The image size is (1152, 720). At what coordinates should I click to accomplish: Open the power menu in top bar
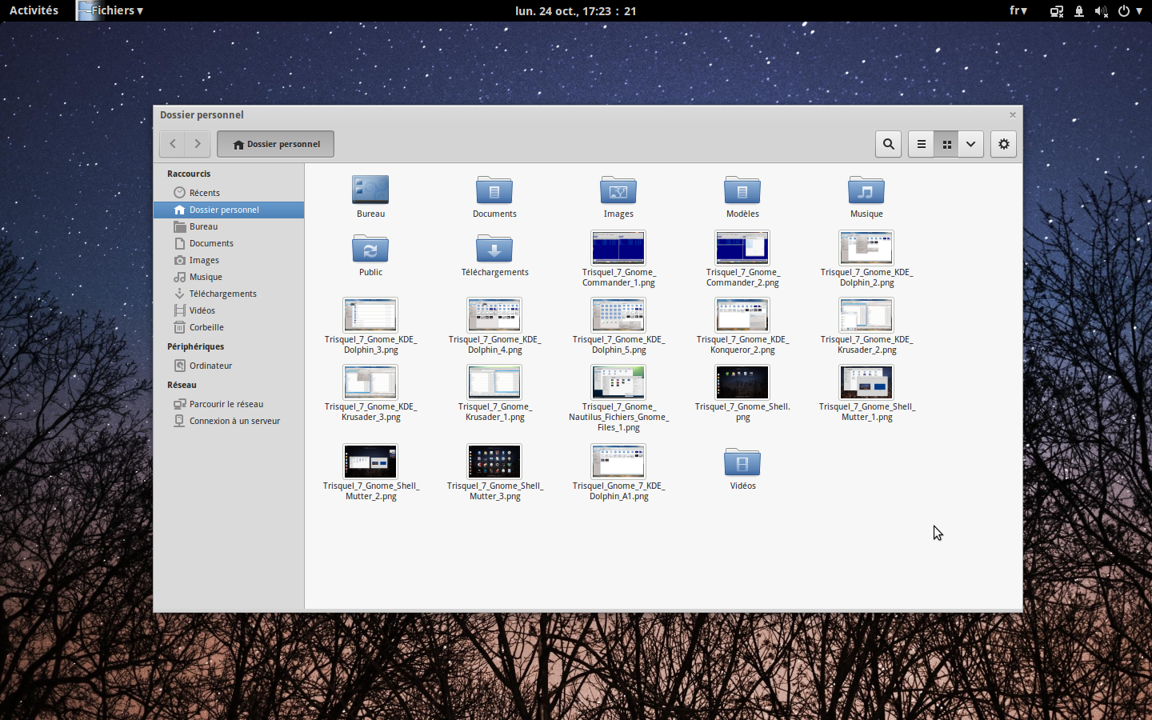point(1130,11)
